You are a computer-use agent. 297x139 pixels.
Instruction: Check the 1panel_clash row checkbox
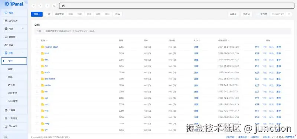[x=37, y=47]
